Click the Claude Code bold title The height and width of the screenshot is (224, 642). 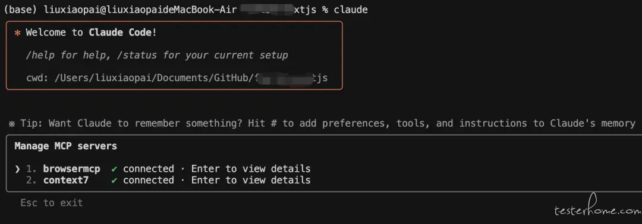[x=120, y=33]
